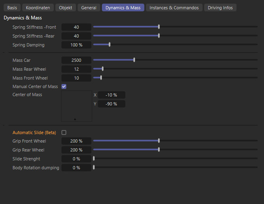Image resolution: width=264 pixels, height=204 pixels.
Task: Click the Mass Car value field
Action: pyautogui.click(x=76, y=60)
